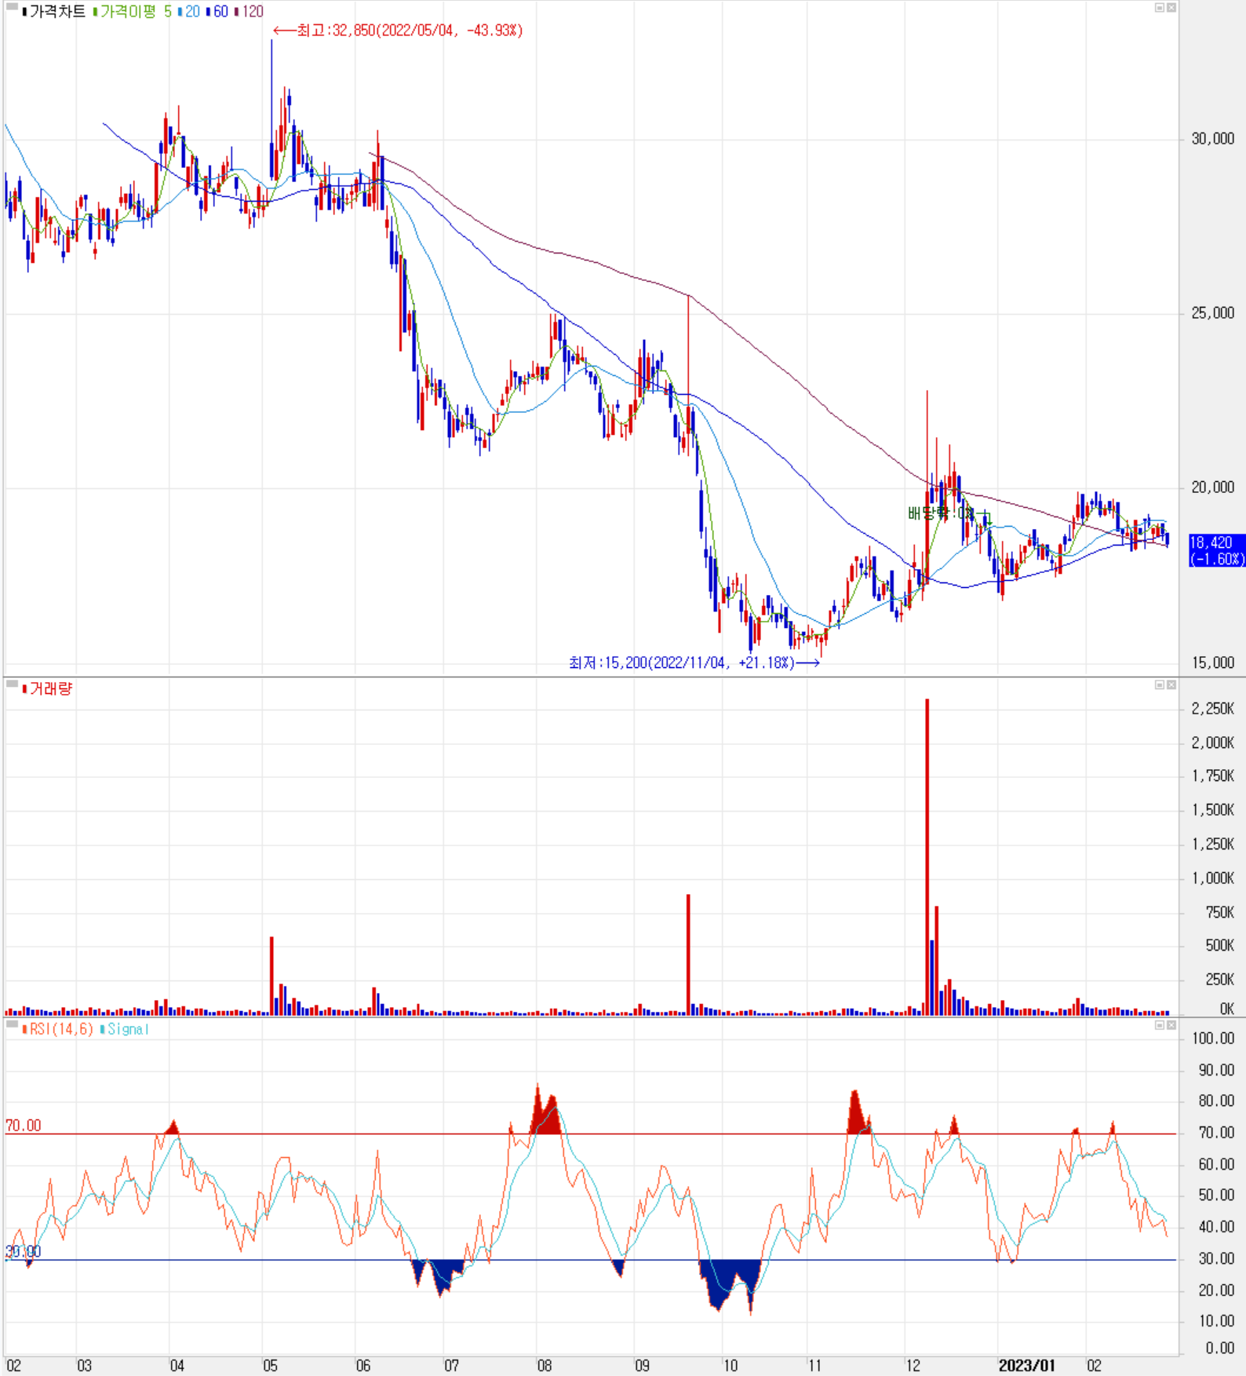Click the 2023/01 date axis label
Screen dimensions: 1246x1376
point(1026,1366)
